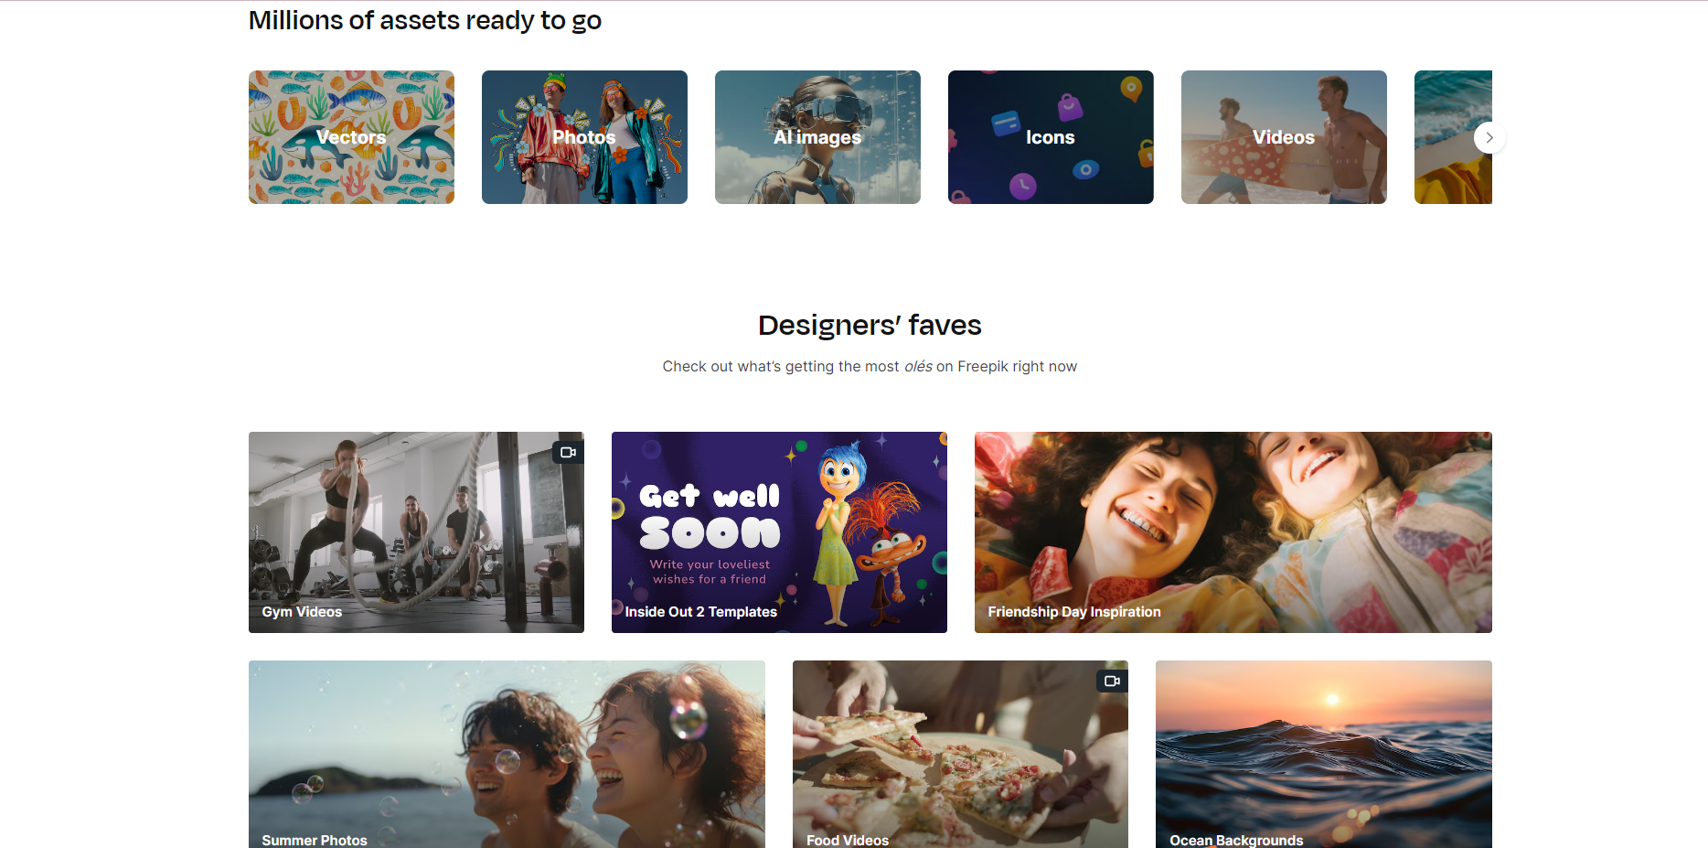The image size is (1708, 848).
Task: Open the Videos asset category
Action: point(1284,137)
